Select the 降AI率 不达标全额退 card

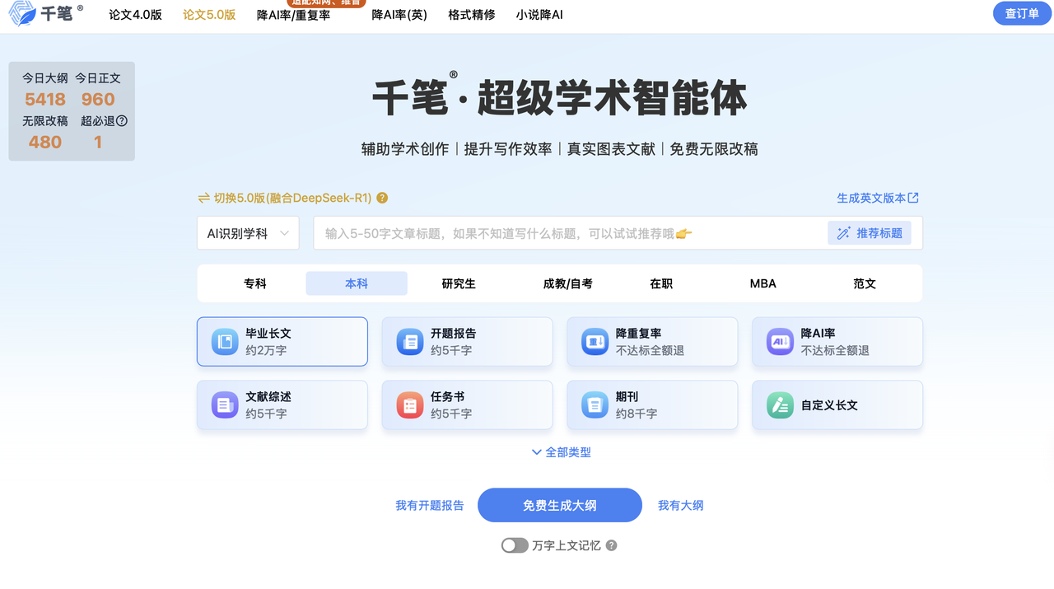tap(837, 342)
